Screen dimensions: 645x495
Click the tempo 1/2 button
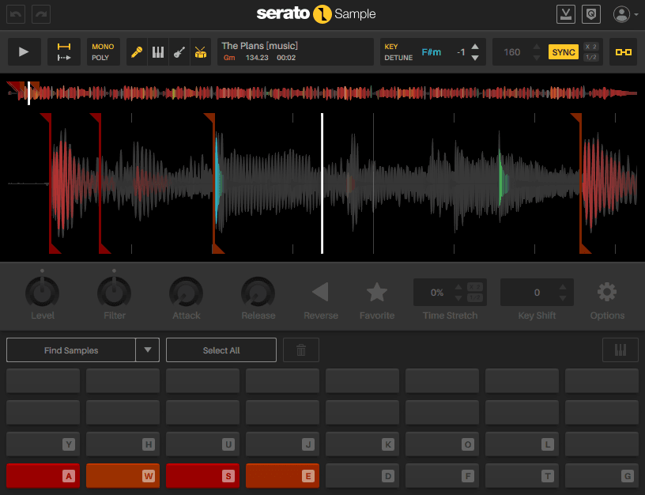(591, 57)
